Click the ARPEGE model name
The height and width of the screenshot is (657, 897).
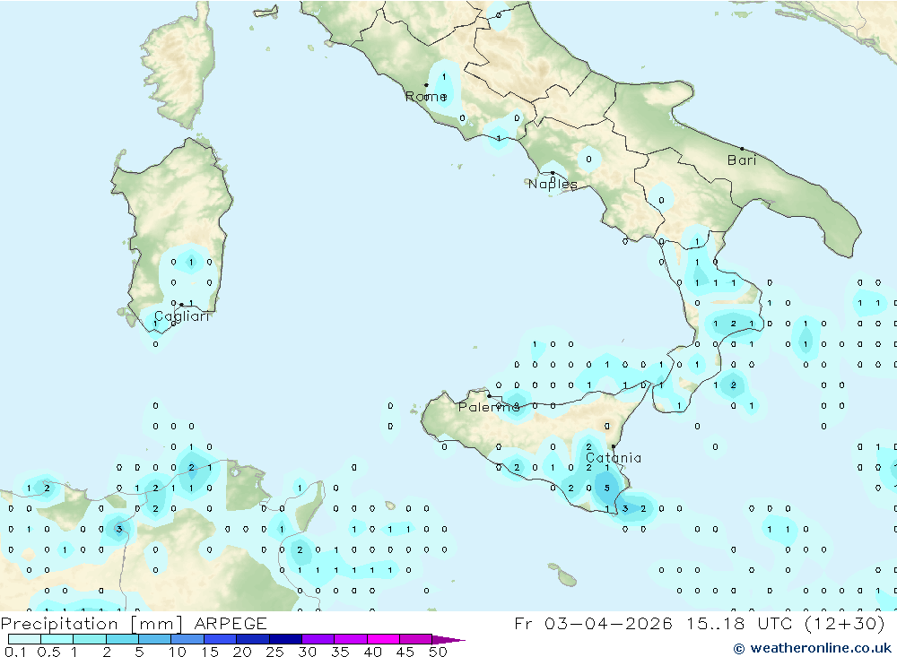click(231, 623)
